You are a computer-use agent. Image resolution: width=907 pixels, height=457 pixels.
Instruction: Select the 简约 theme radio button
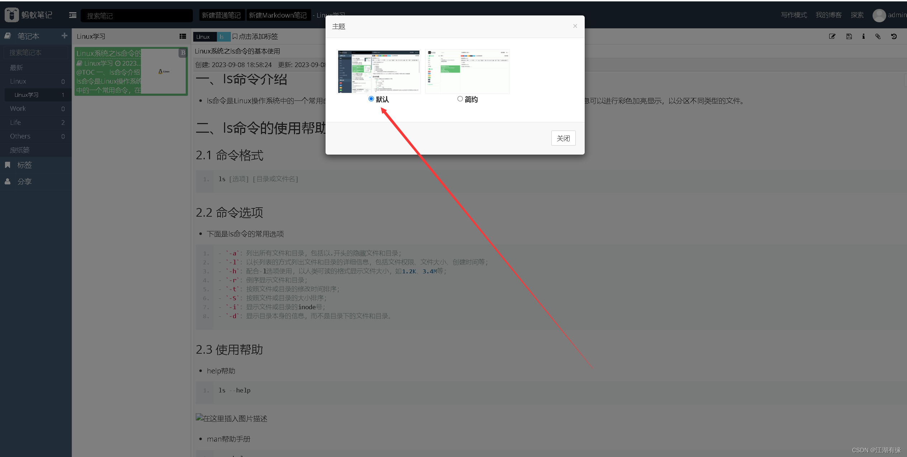460,99
